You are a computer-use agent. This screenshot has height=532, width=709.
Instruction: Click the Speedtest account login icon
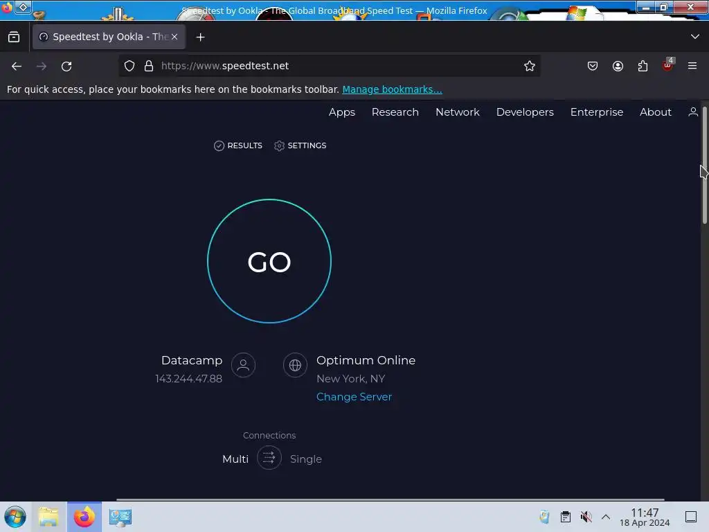[692, 112]
